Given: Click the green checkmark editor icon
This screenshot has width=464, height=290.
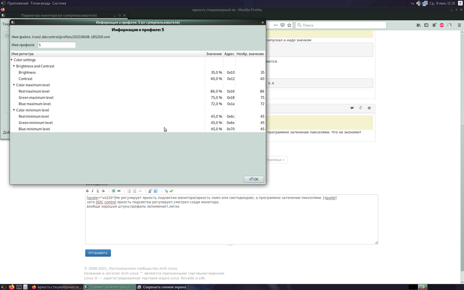Looking at the screenshot, I should tap(171, 191).
